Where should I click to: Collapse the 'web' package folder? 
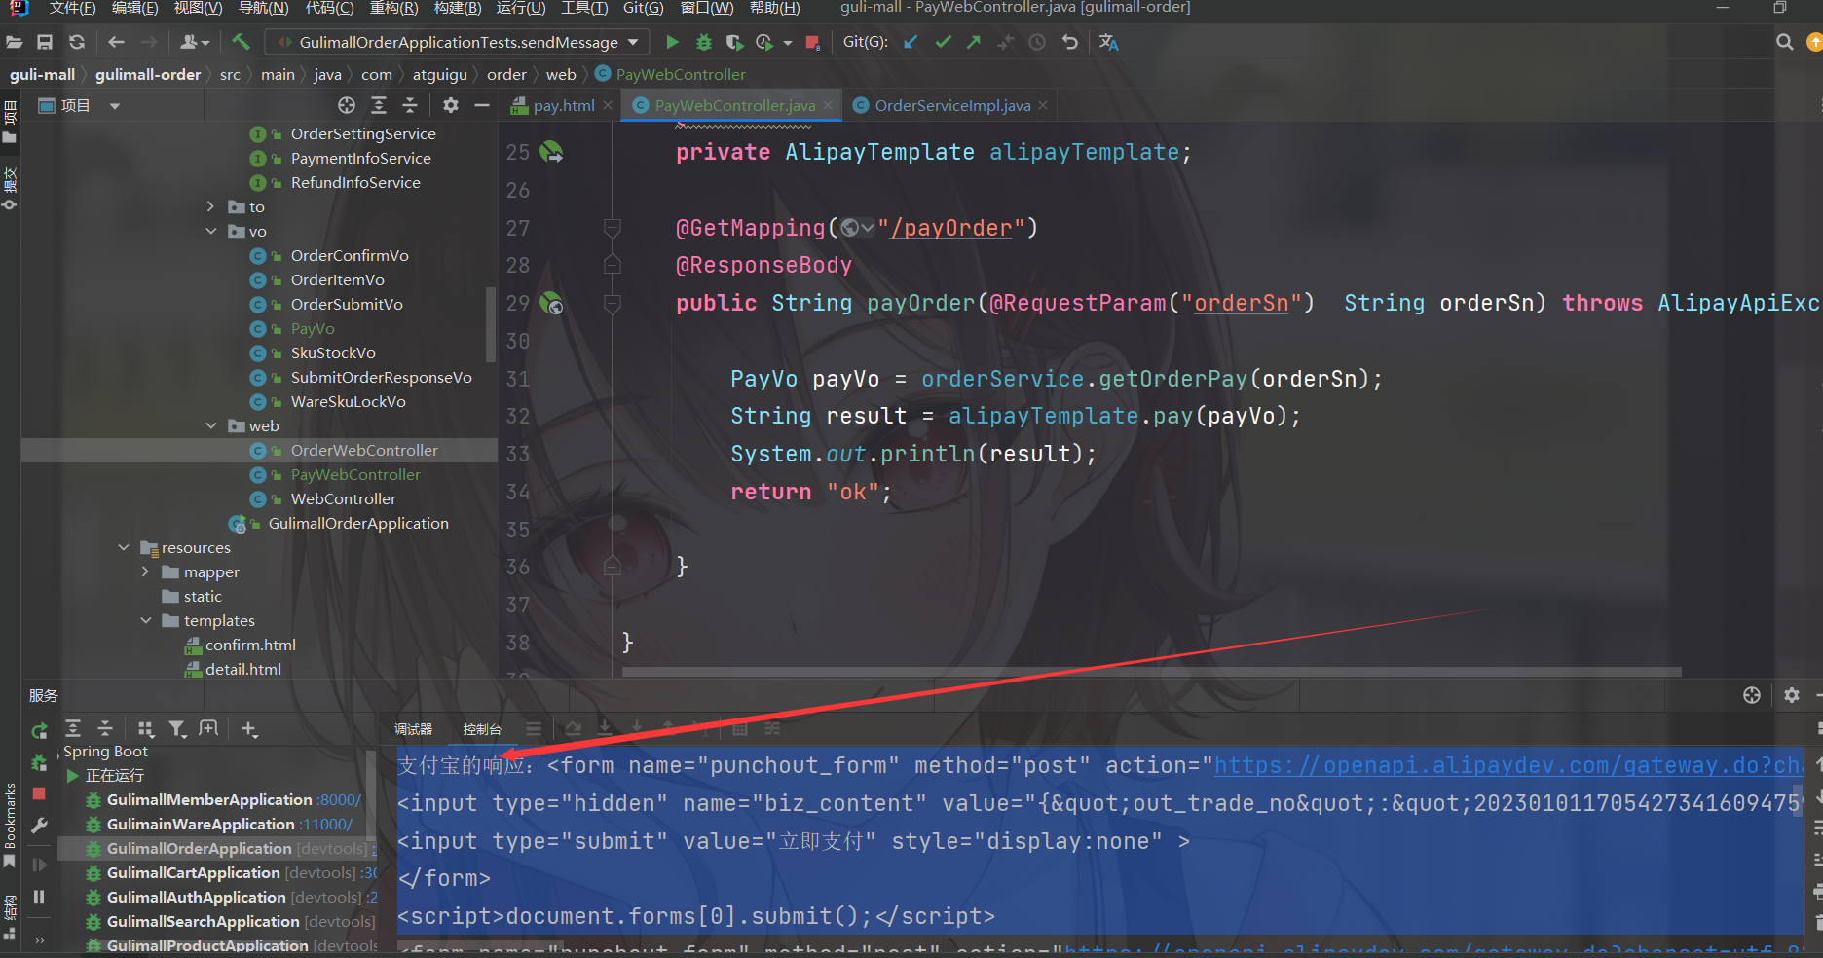[x=210, y=425]
